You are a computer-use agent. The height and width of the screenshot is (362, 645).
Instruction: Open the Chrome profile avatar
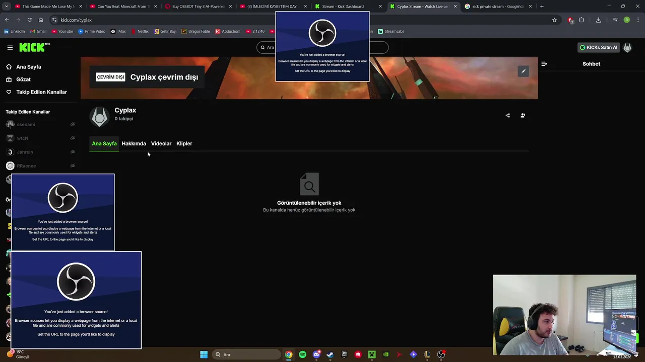click(x=626, y=20)
